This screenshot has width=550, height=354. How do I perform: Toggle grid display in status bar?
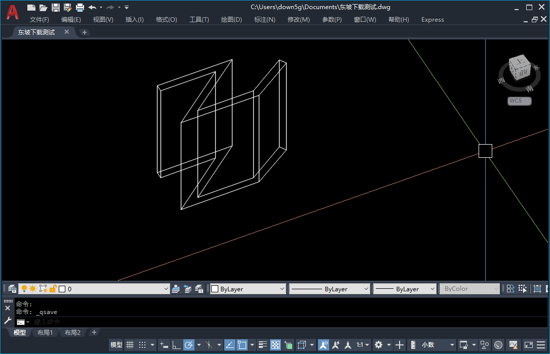click(x=130, y=344)
